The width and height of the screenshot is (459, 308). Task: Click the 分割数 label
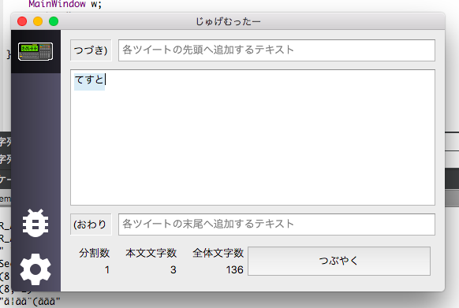pyautogui.click(x=95, y=253)
